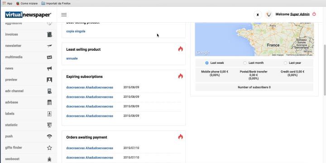Open first subscriber link under Expiring subscriptions
Viewport: 326px width, 163px height.
tap(90, 87)
